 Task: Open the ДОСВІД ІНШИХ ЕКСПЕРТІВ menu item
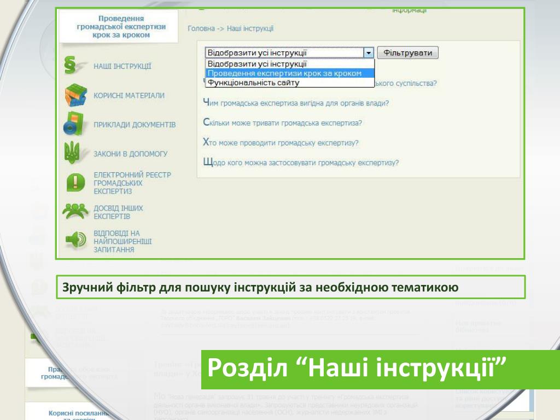pyautogui.click(x=118, y=212)
